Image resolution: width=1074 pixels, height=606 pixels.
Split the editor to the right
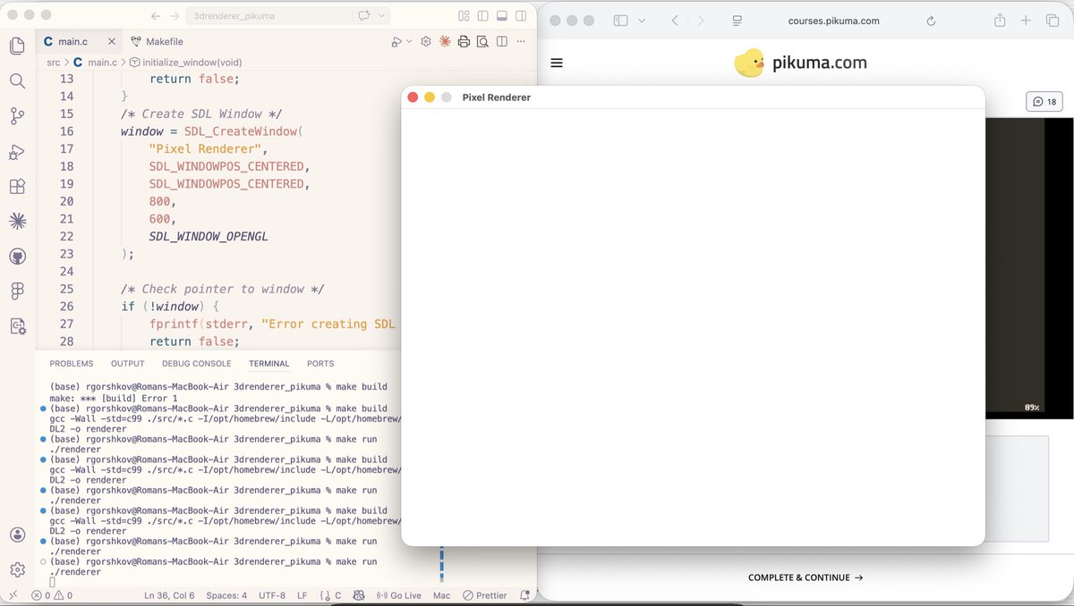pyautogui.click(x=502, y=41)
